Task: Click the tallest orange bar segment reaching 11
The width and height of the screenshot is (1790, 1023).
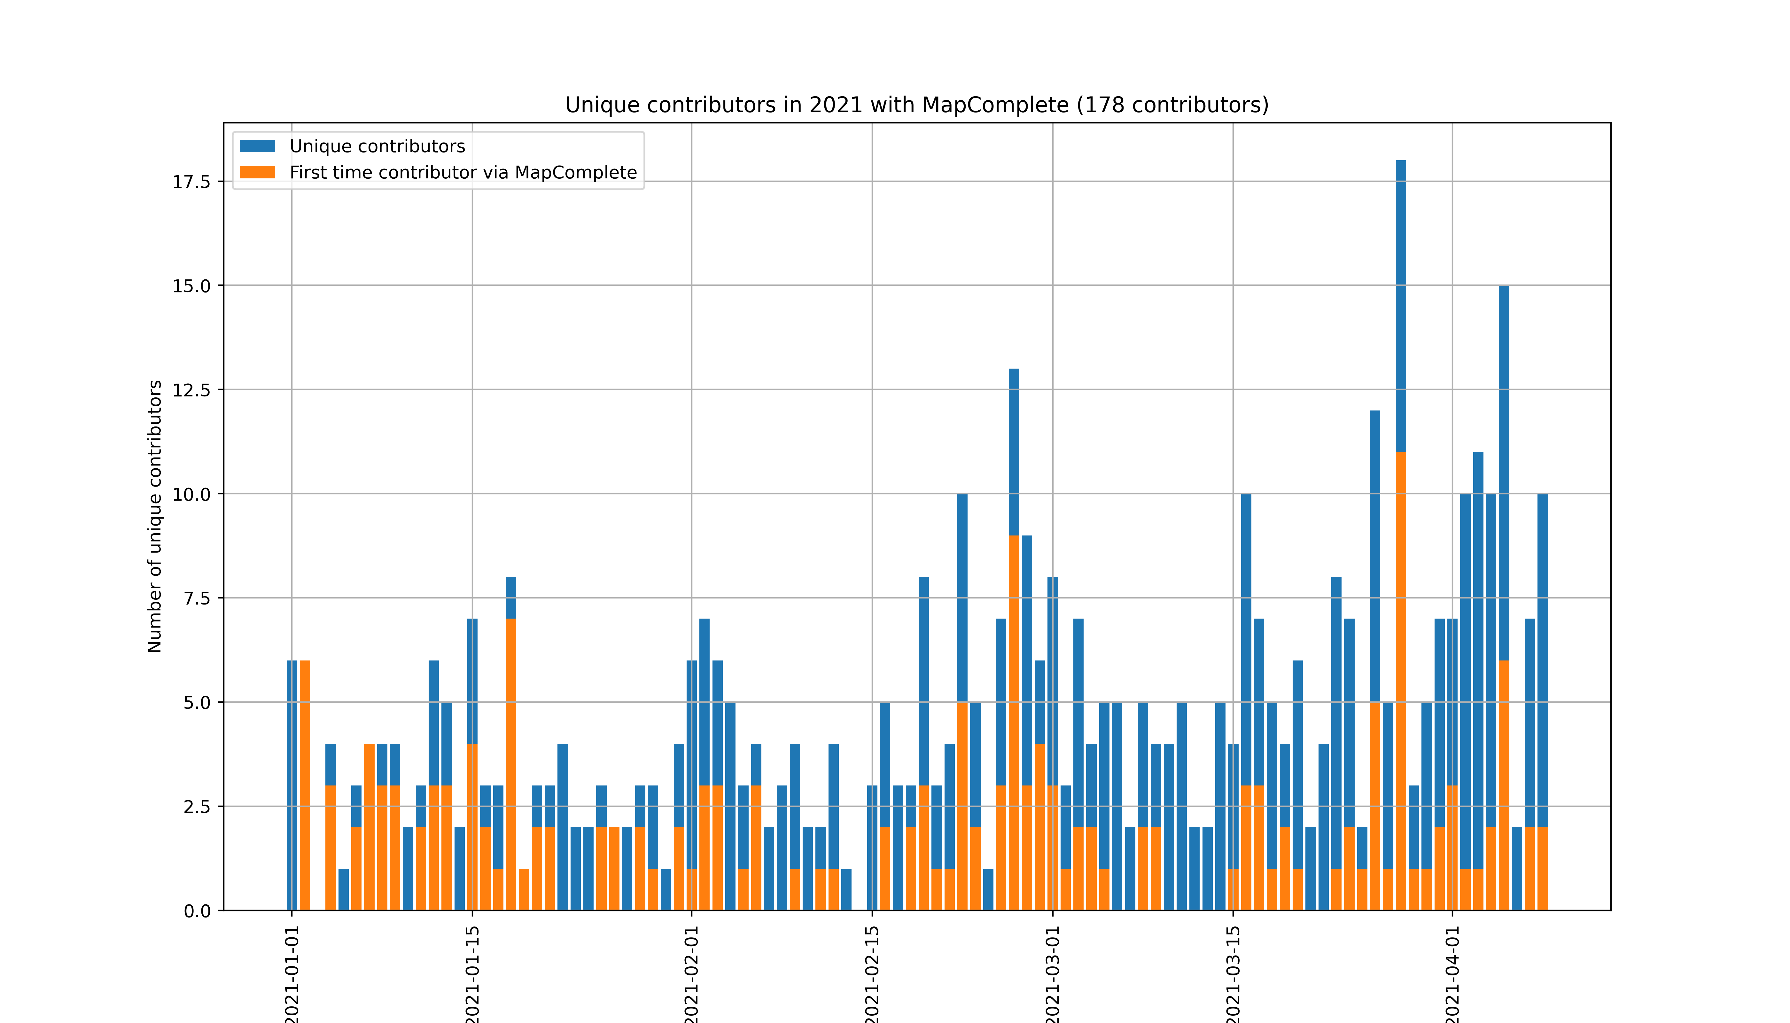Action: (x=1401, y=681)
